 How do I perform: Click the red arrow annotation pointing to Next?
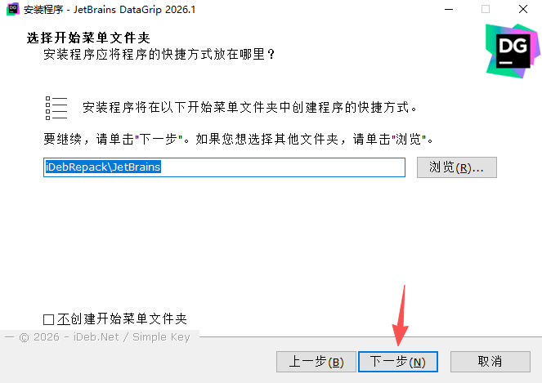(x=401, y=315)
